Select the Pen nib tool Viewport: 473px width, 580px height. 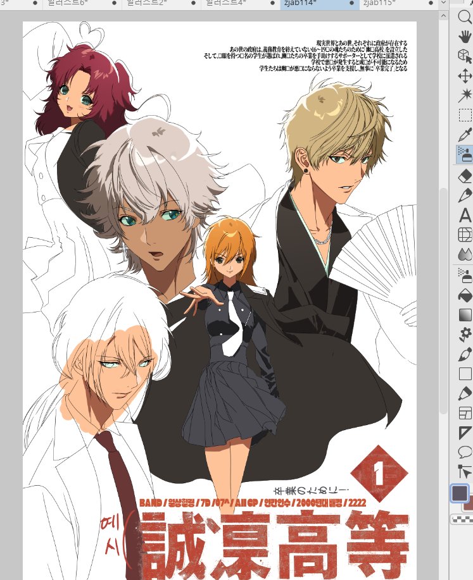point(465,195)
